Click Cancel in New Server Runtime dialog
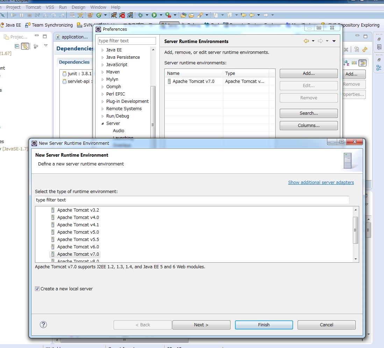The height and width of the screenshot is (348, 384). click(326, 325)
